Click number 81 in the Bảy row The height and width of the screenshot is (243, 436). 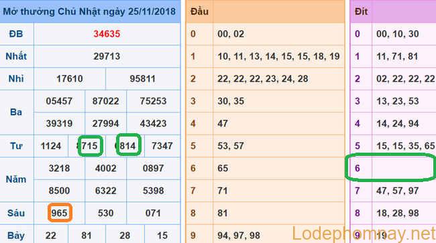pos(87,236)
